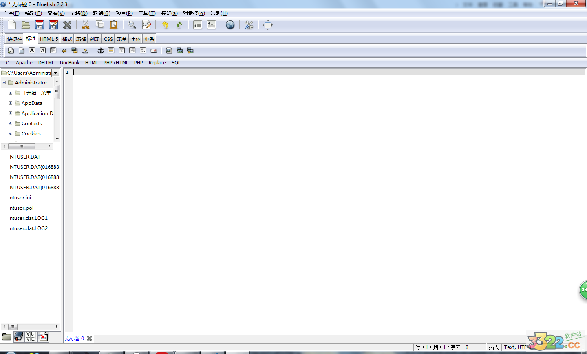
Task: Open the snippets panel icon
Action: (43, 337)
